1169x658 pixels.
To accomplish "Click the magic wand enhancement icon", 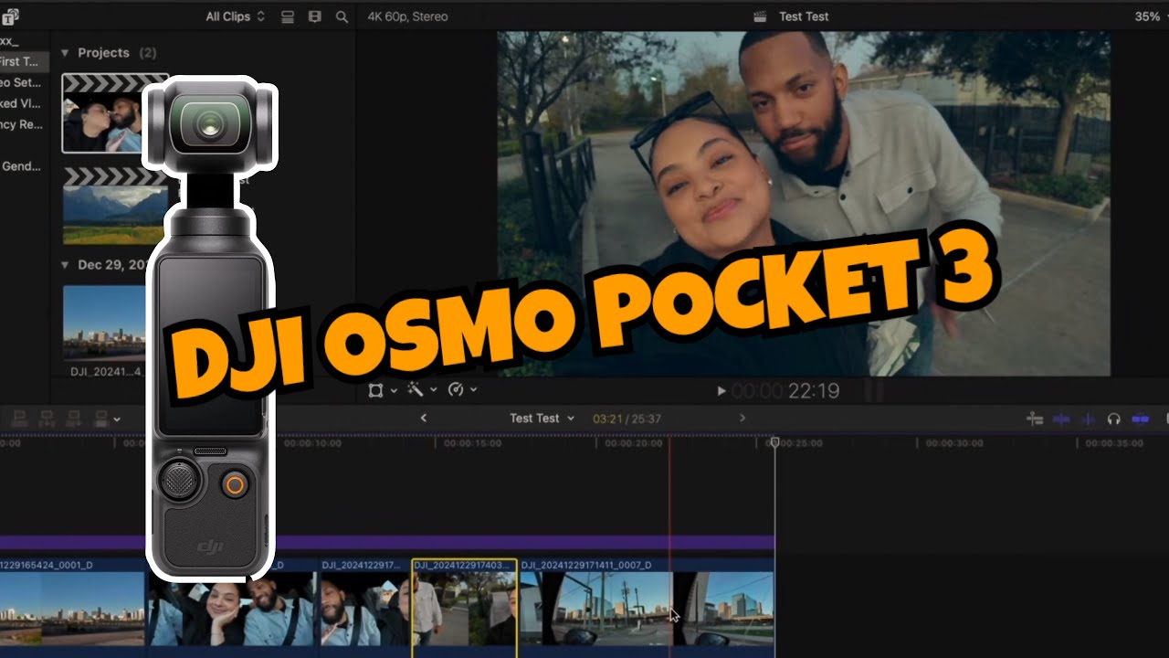I will [416, 390].
